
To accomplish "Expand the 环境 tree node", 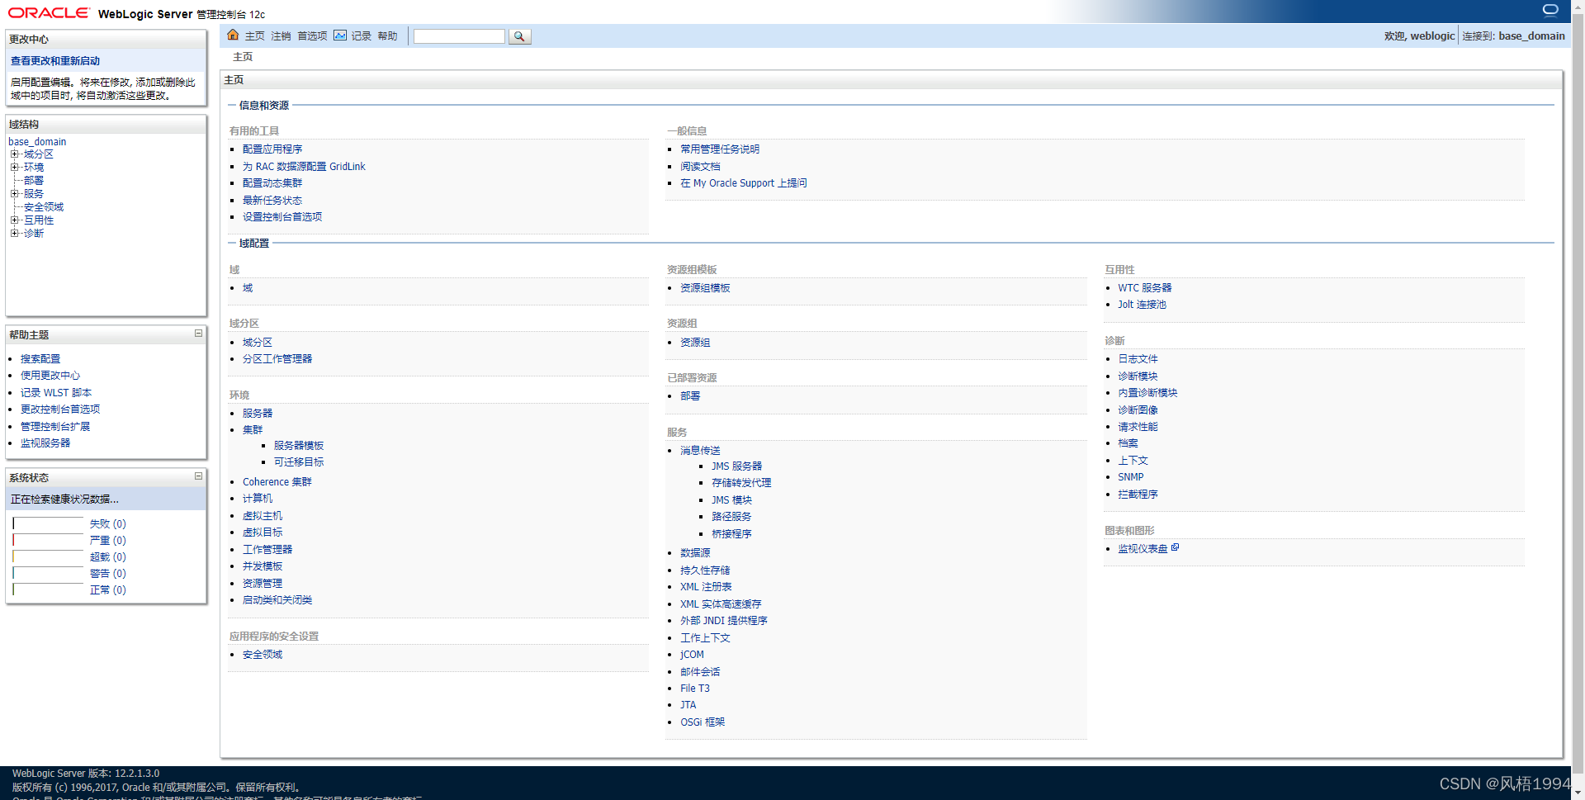I will pyautogui.click(x=14, y=168).
